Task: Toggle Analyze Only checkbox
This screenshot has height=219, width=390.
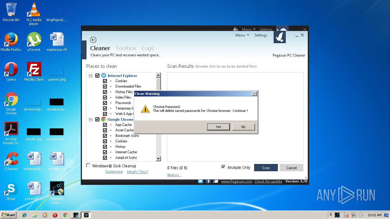Action: tap(223, 167)
